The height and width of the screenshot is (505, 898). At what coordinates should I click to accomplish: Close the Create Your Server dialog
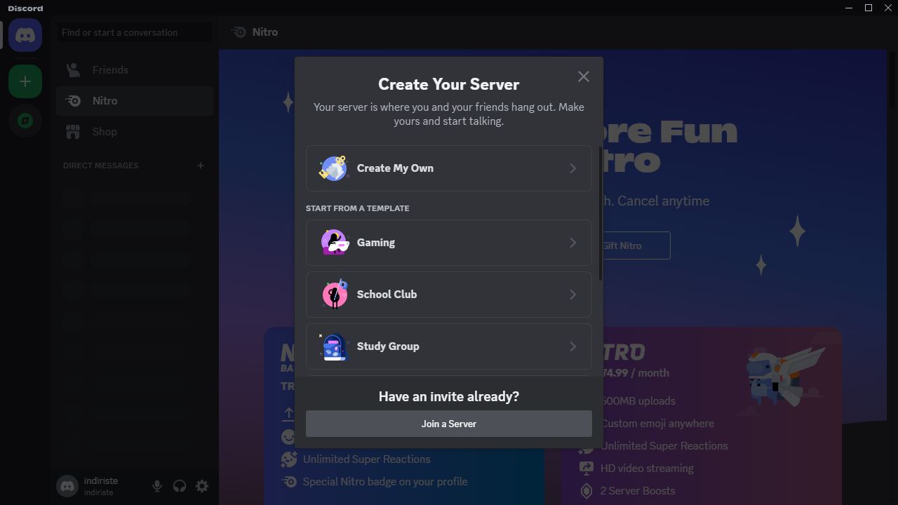tap(584, 76)
